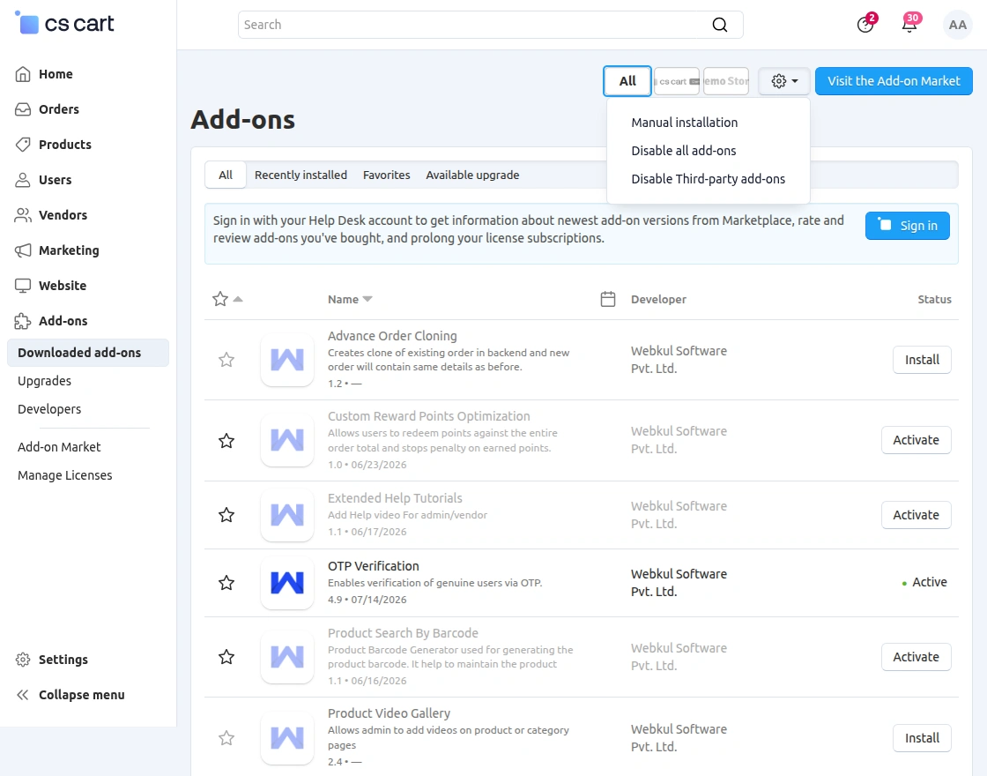Viewport: 987px width, 776px height.
Task: Click Advance Order Cloning add-on logo
Action: (x=287, y=361)
